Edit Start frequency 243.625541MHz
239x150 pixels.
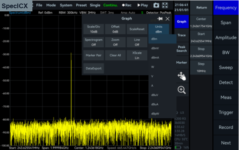201,37
